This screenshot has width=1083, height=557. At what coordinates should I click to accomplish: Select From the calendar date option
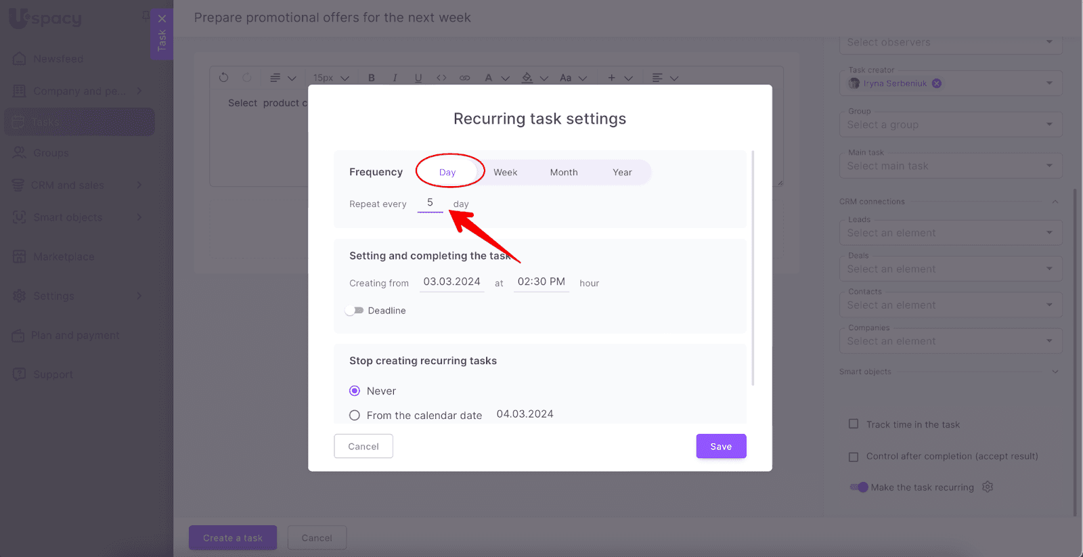355,416
